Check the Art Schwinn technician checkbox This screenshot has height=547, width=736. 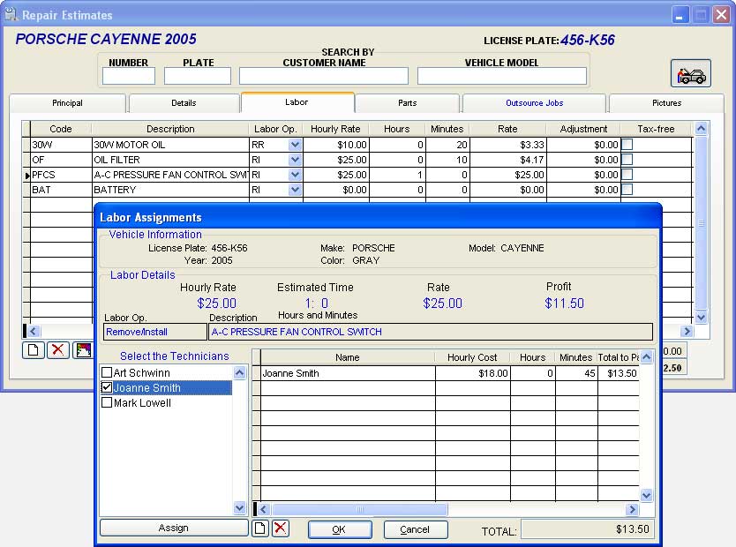pos(107,372)
